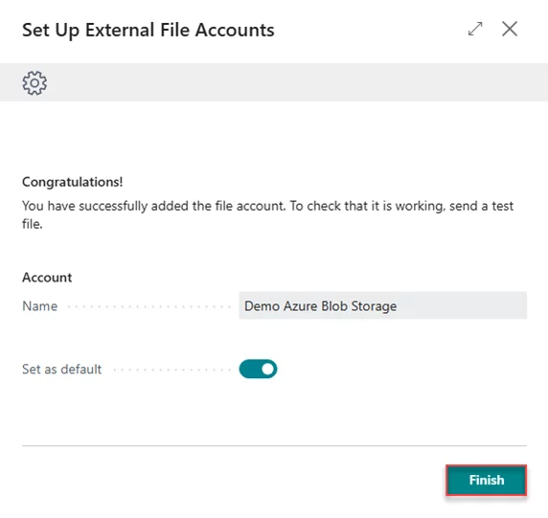Expand the dialog with diagonal arrows icon
This screenshot has height=518, width=548.
[475, 29]
